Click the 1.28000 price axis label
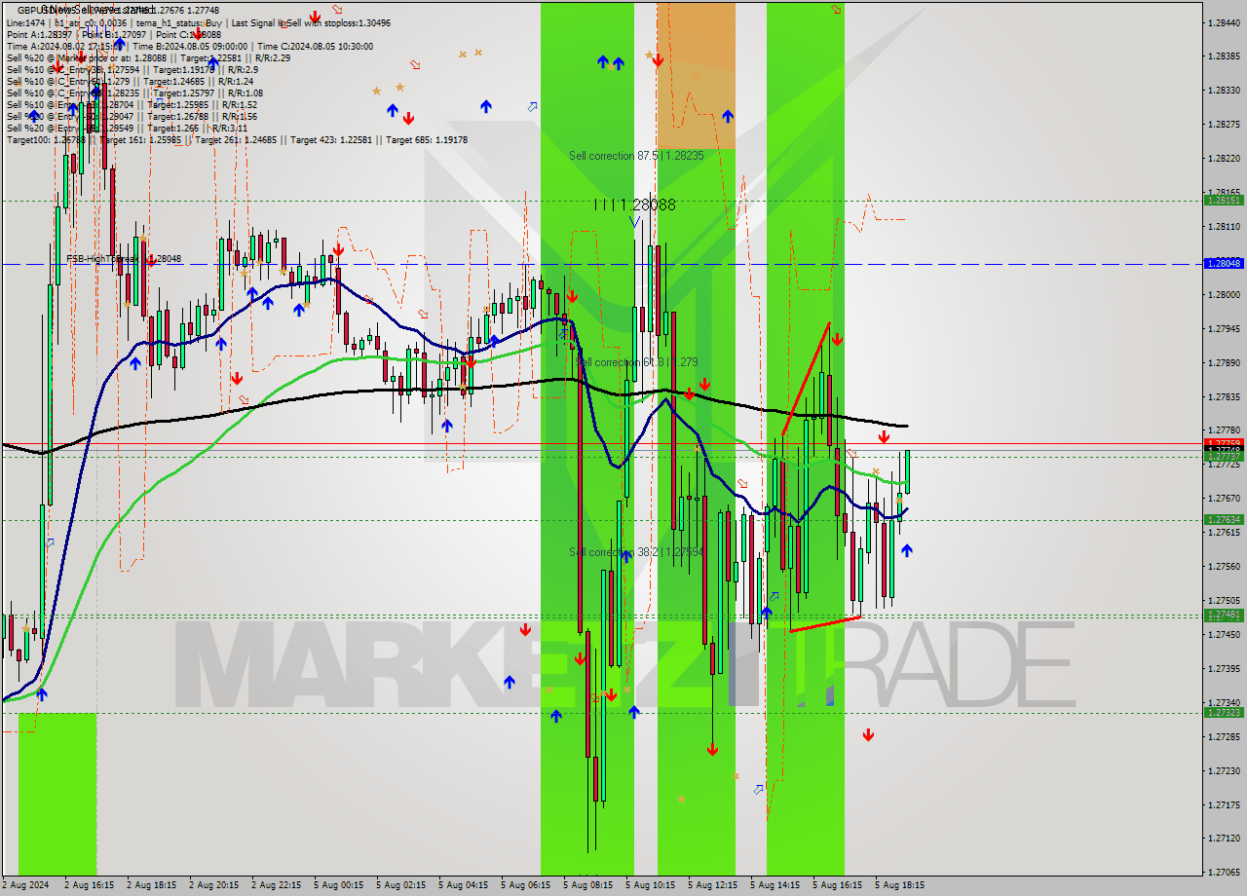The image size is (1247, 896). pyautogui.click(x=1224, y=294)
